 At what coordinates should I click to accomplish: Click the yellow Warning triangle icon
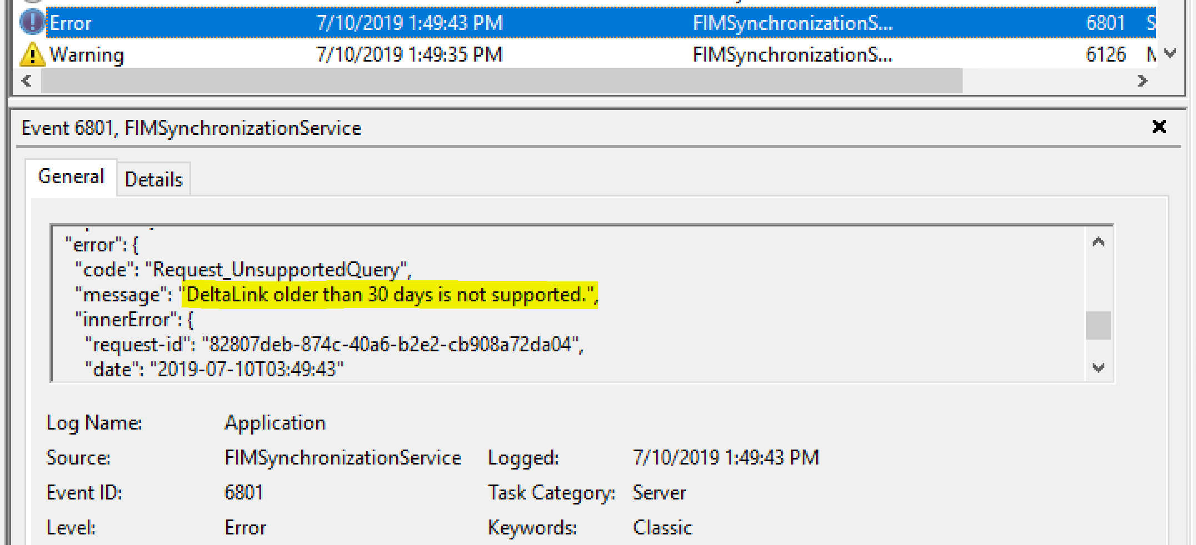(32, 54)
